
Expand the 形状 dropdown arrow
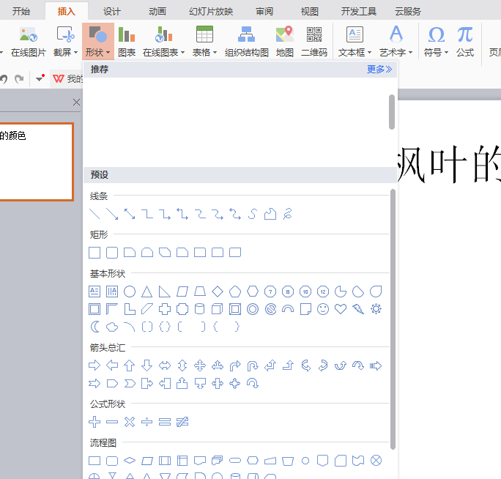[108, 53]
